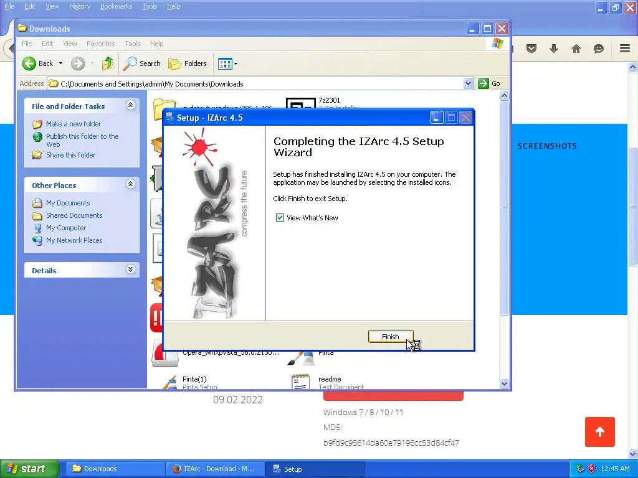The image size is (638, 478).
Task: Click the Downloads path in address field
Action: (152, 84)
